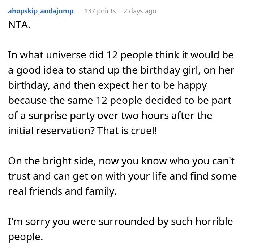This screenshot has width=253, height=247.
Task: Click the sentence "That is cruel!"
Action: [127, 131]
